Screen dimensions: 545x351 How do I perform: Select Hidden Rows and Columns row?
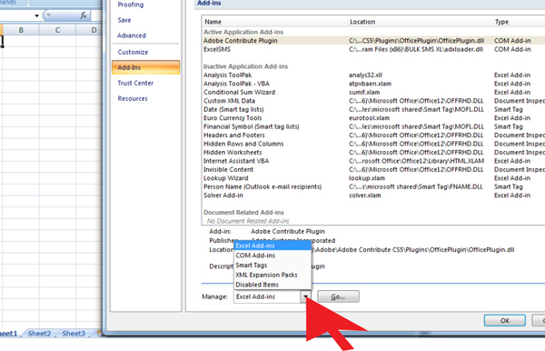pos(373,144)
